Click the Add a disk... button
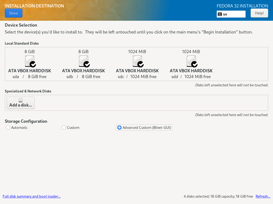This screenshot has height=204, width=273. click(21, 103)
